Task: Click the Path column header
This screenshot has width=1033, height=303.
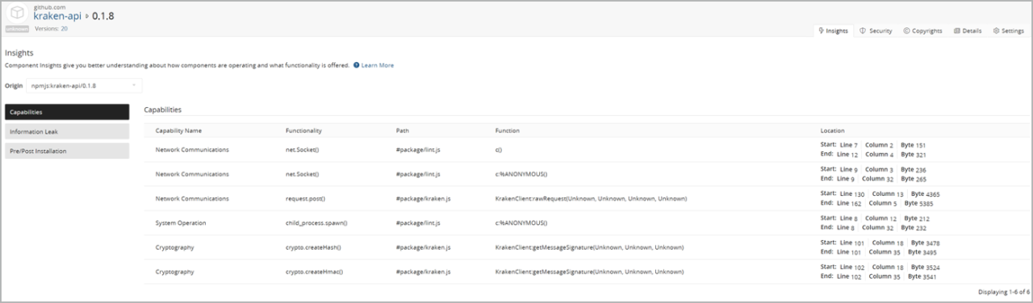Action: [x=403, y=130]
